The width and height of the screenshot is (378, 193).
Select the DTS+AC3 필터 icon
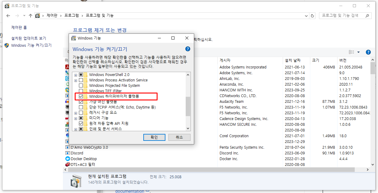pyautogui.click(x=68, y=164)
